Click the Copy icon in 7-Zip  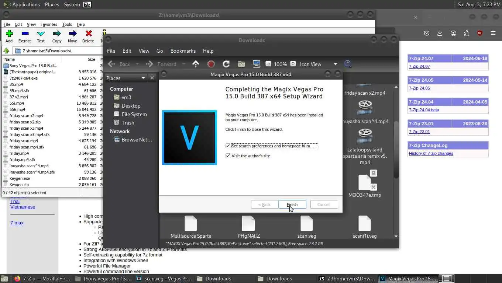pos(57,34)
